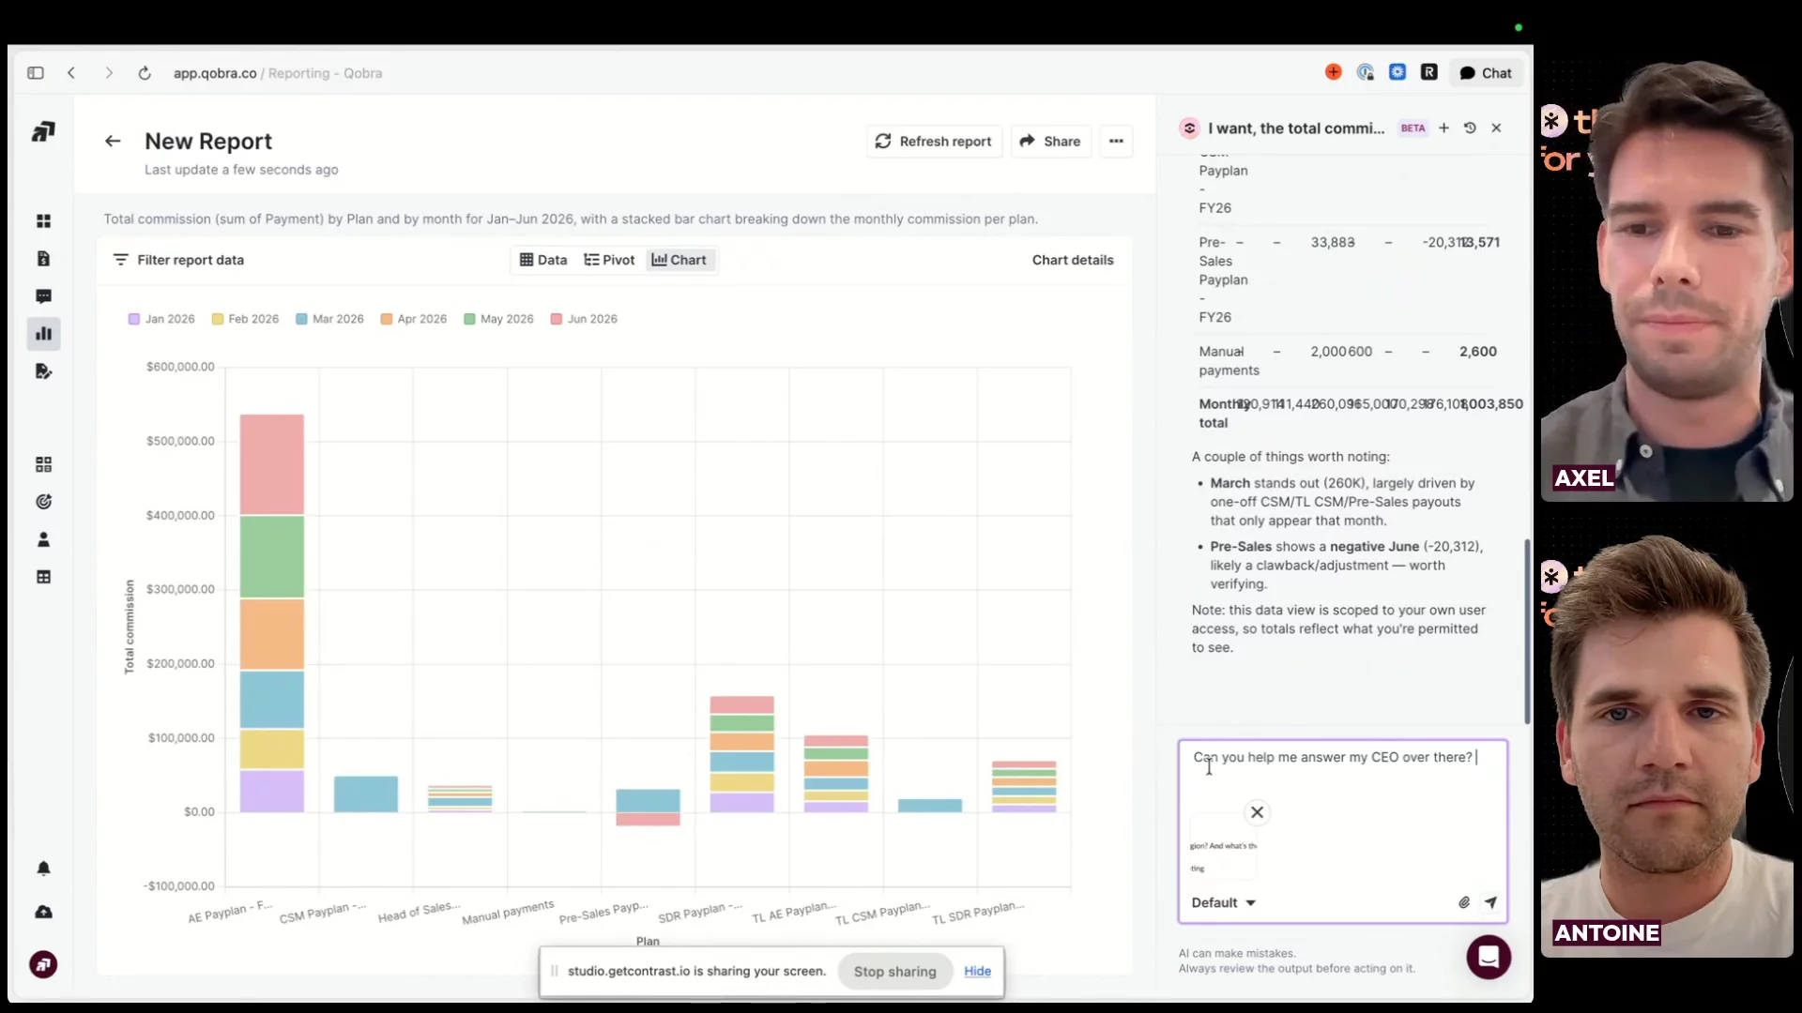
Task: Go back using the New Report arrow
Action: pyautogui.click(x=113, y=142)
